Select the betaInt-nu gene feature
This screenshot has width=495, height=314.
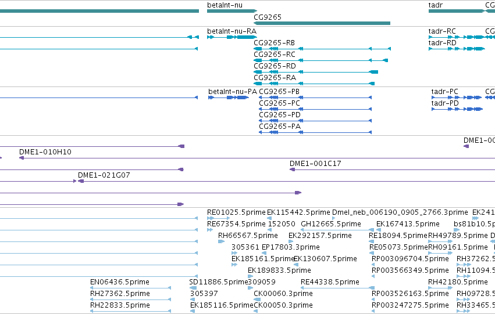232,11
